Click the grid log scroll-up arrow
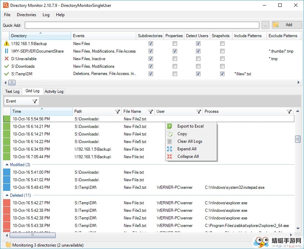This screenshot has width=304, height=249. tap(297, 111)
